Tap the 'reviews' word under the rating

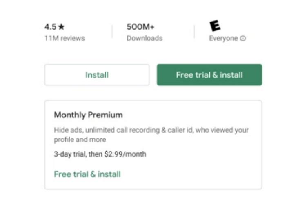pyautogui.click(x=73, y=38)
